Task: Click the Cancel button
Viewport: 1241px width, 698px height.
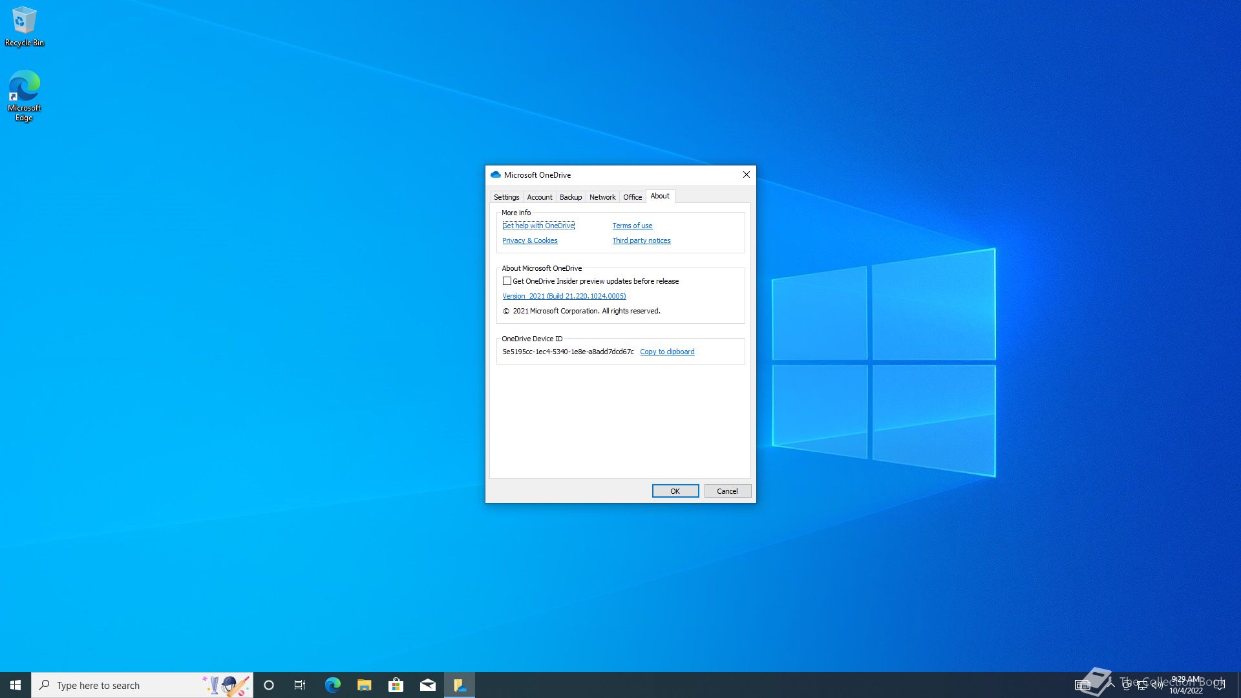Action: click(x=727, y=491)
